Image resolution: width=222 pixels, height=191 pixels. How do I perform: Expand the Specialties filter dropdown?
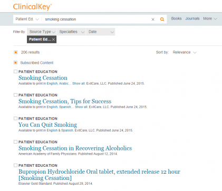pos(71,32)
